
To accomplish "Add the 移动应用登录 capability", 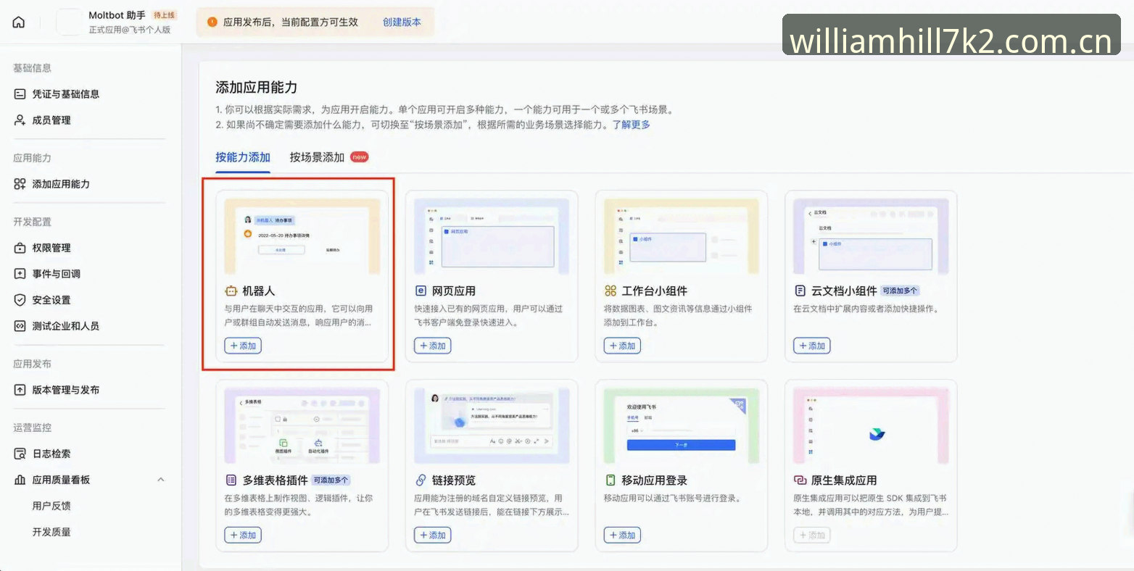I will click(622, 535).
